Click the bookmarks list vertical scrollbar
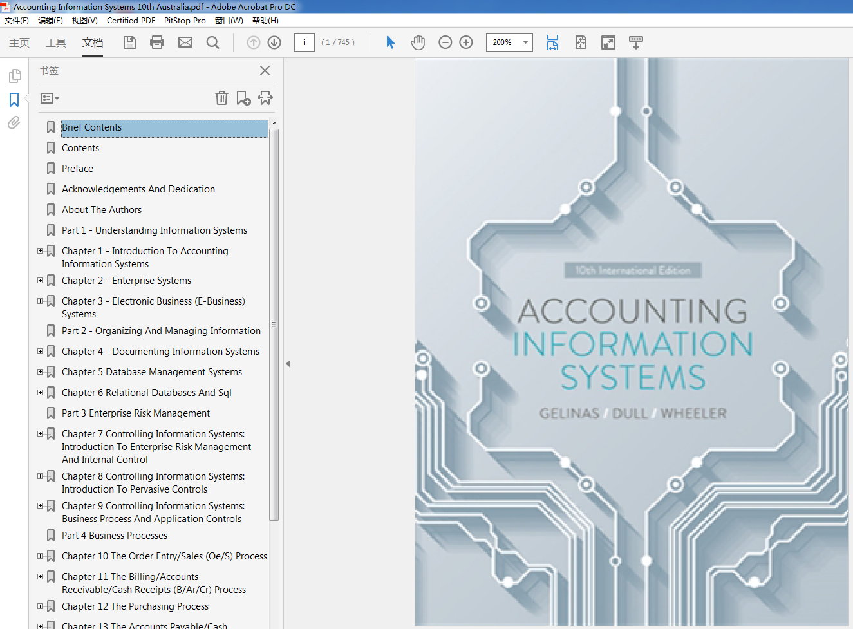This screenshot has height=629, width=853. tap(274, 324)
